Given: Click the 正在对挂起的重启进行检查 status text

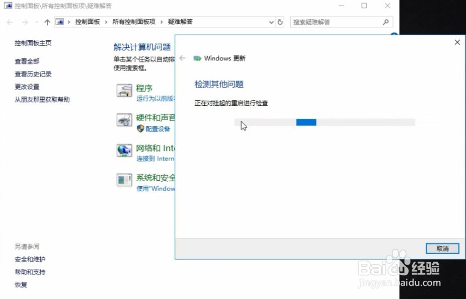Looking at the screenshot, I should pyautogui.click(x=231, y=103).
